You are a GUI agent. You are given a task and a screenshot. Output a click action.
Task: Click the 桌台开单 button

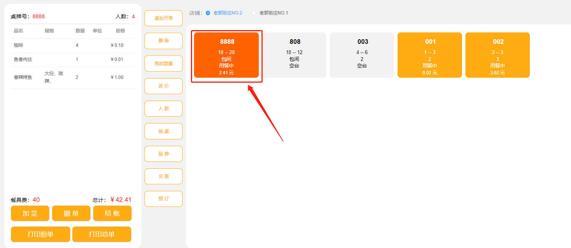click(164, 18)
